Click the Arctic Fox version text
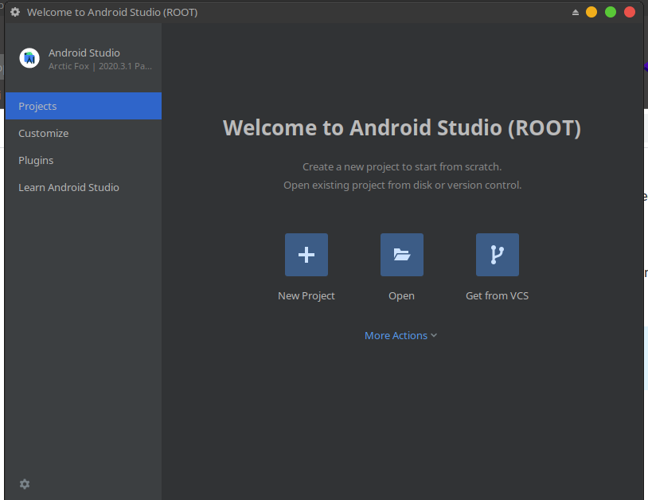The image size is (648, 500). (x=100, y=66)
